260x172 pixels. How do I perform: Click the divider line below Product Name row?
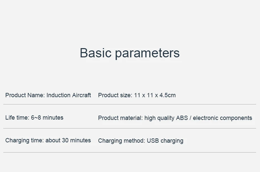click(x=130, y=104)
